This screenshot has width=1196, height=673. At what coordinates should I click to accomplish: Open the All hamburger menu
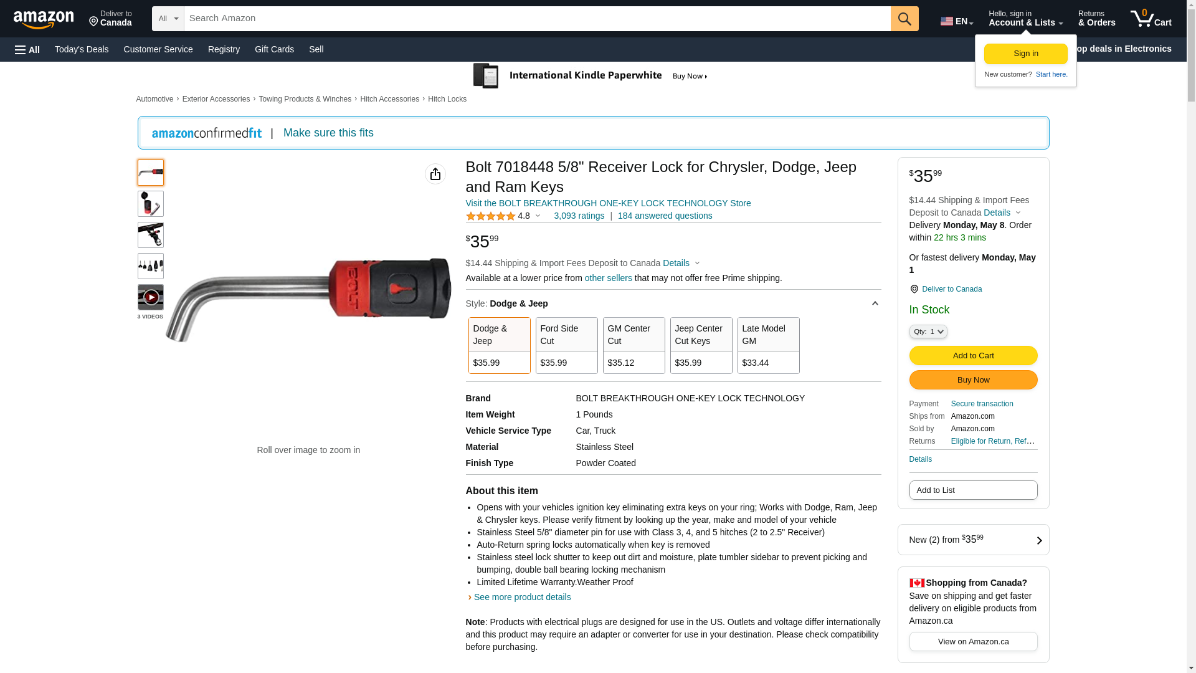click(x=27, y=49)
